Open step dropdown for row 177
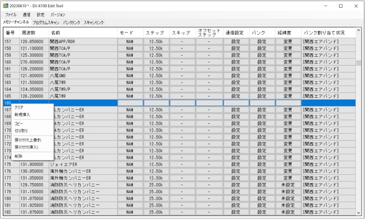Viewport: 365px width, 219px height. (156, 178)
